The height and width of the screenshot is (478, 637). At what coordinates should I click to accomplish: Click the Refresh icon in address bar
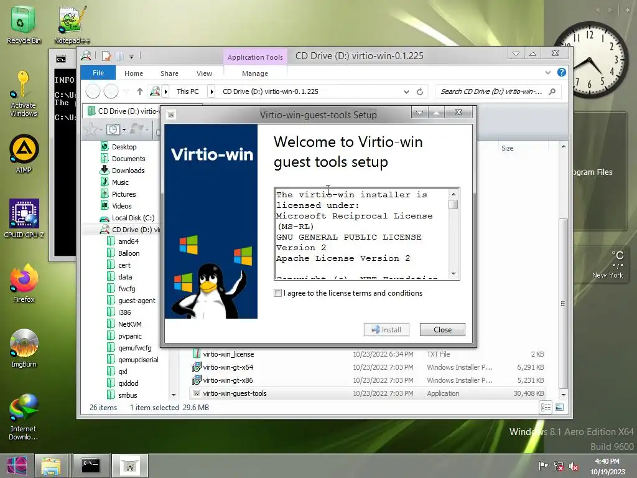[420, 92]
